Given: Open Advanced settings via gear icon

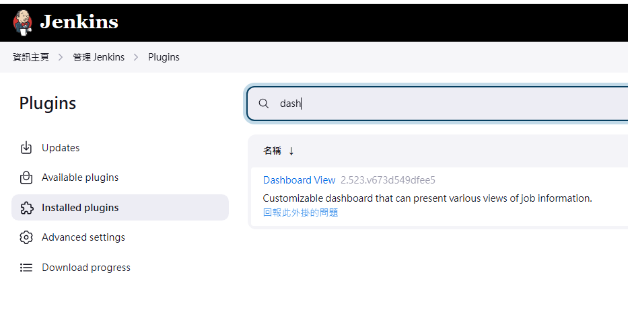Looking at the screenshot, I should 26,237.
